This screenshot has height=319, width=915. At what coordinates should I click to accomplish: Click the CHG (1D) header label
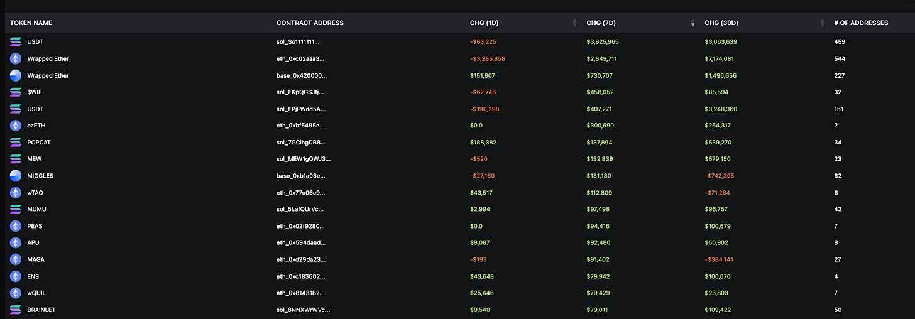pos(484,23)
